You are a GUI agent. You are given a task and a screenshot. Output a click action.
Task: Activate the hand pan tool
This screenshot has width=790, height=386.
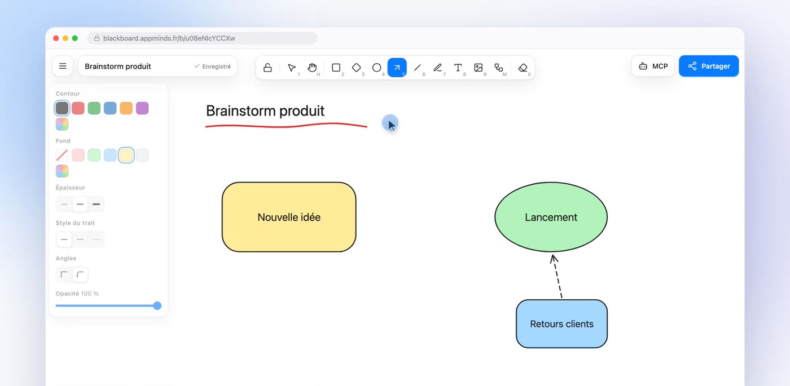click(312, 68)
